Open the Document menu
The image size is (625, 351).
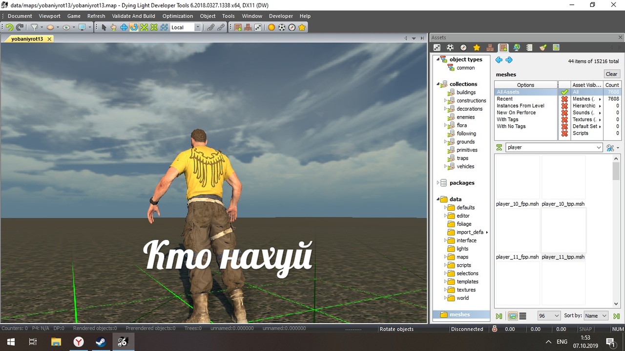tap(20, 16)
